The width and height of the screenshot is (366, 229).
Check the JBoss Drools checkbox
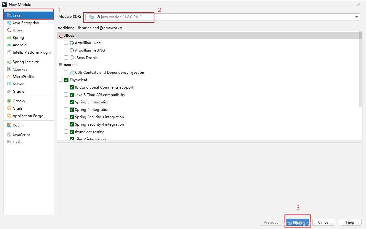click(x=66, y=57)
